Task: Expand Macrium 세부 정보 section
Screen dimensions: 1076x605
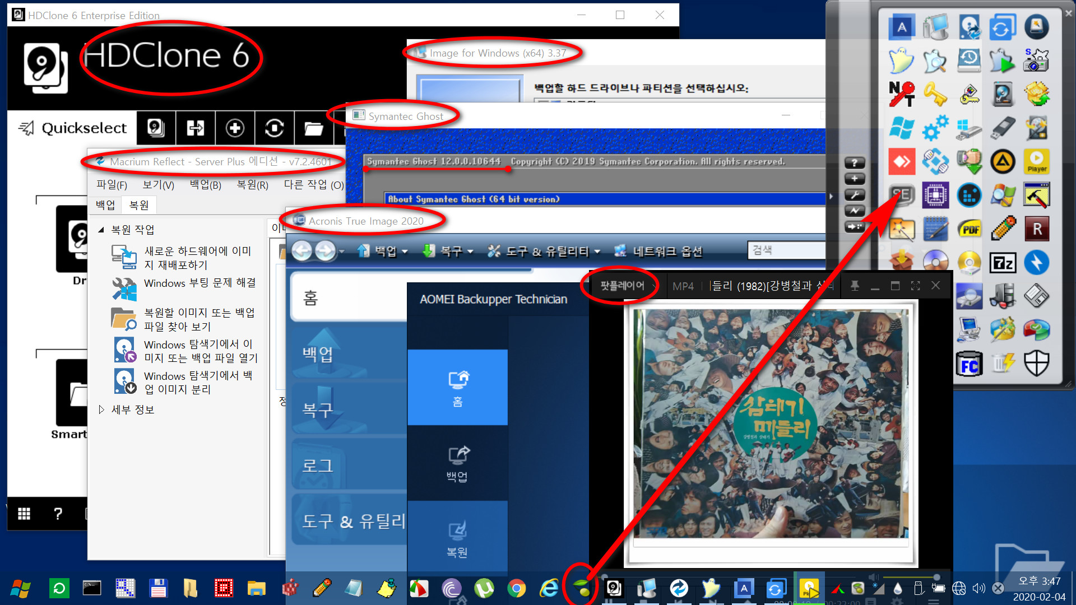Action: [101, 409]
